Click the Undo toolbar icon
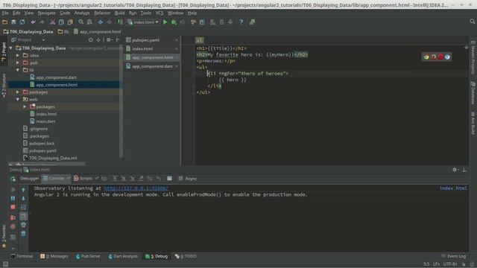 [33, 22]
